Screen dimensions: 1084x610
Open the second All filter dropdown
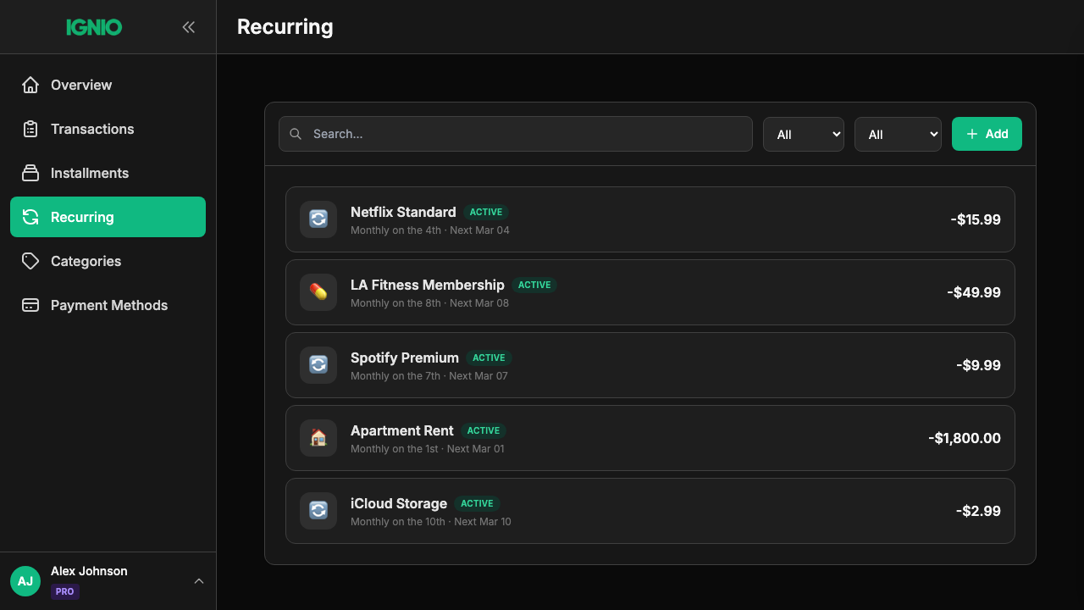(898, 134)
